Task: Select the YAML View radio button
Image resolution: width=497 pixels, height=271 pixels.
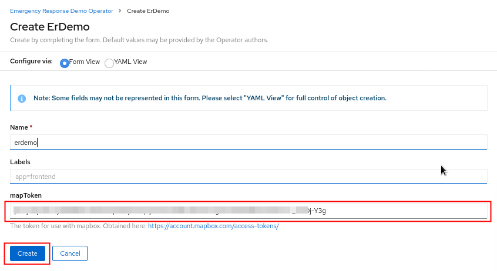Action: click(x=109, y=63)
